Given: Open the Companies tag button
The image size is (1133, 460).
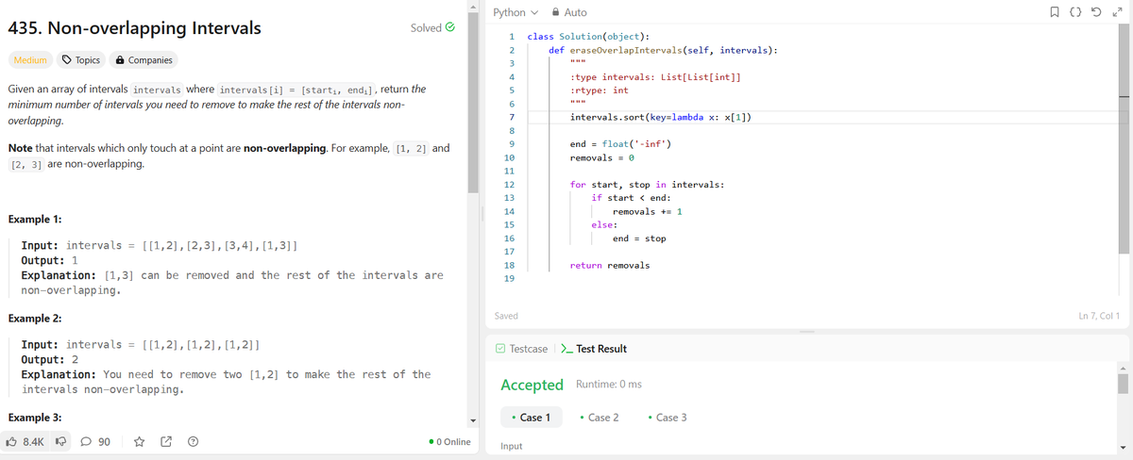Looking at the screenshot, I should pos(144,60).
